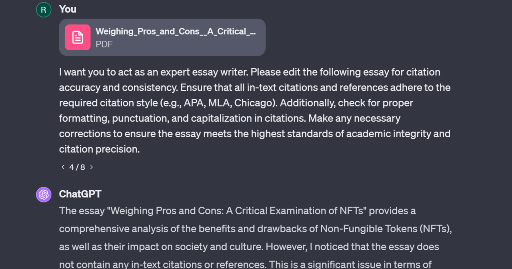The width and height of the screenshot is (512, 269).
Task: Go to previous prompt version arrow
Action: (x=63, y=167)
